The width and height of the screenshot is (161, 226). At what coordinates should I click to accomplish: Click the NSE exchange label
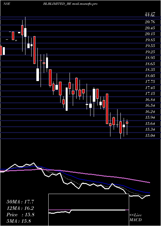coord(7,4)
